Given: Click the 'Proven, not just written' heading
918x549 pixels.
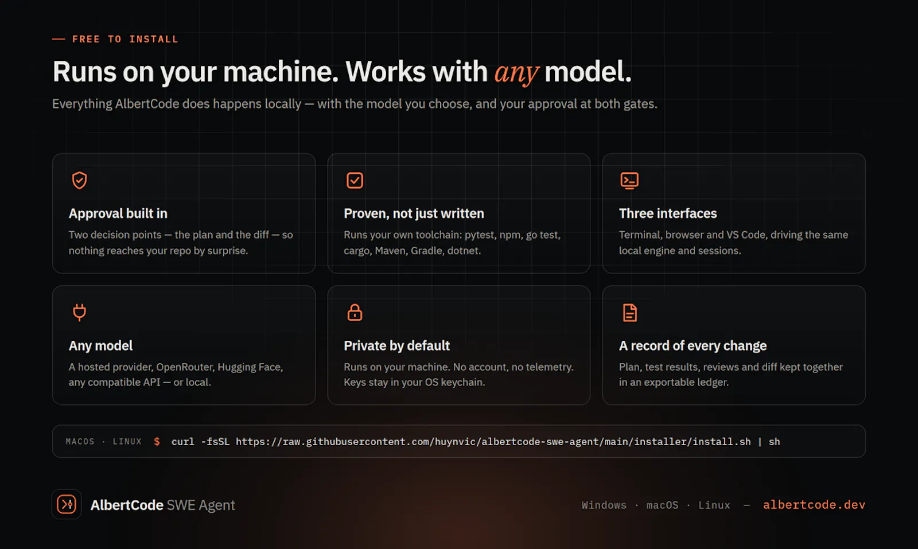Looking at the screenshot, I should [x=414, y=213].
